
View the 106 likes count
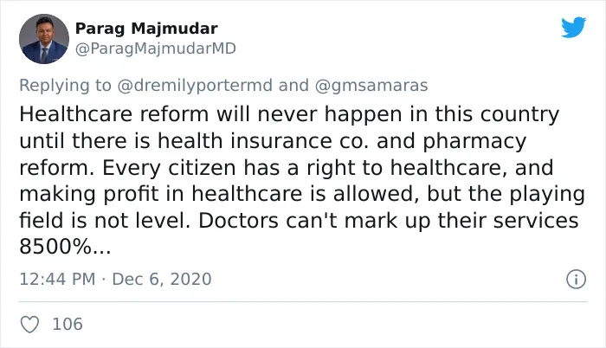pos(68,324)
